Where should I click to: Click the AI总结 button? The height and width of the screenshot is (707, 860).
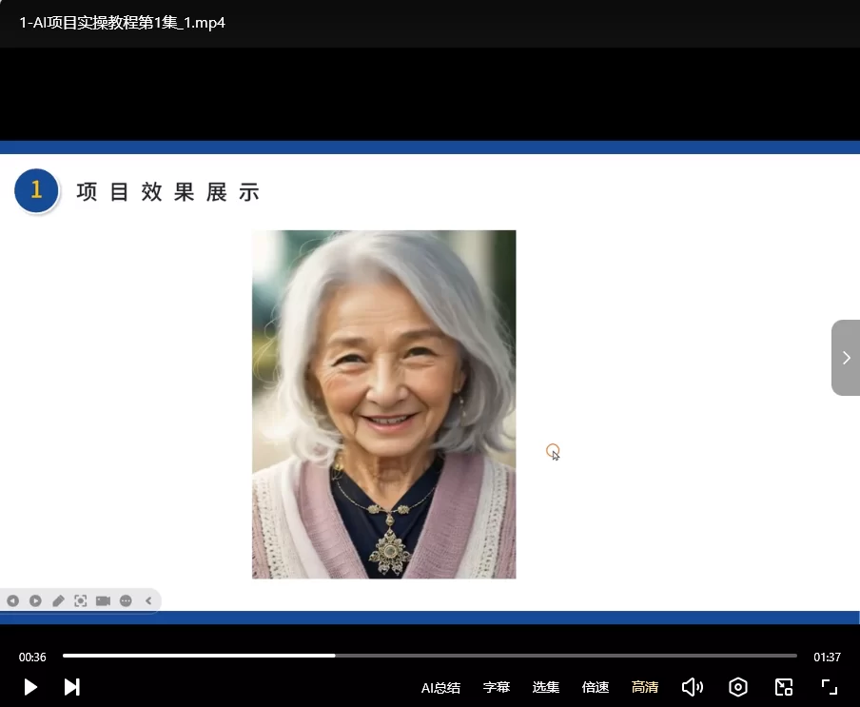(x=440, y=687)
